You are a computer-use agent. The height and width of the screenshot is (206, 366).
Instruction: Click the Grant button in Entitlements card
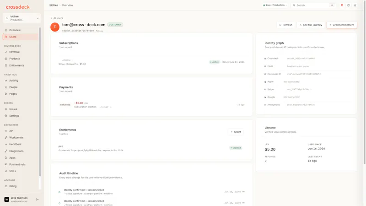[236, 132]
